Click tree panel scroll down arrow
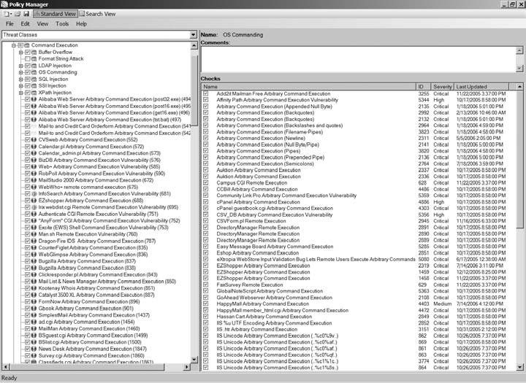 [194, 360]
